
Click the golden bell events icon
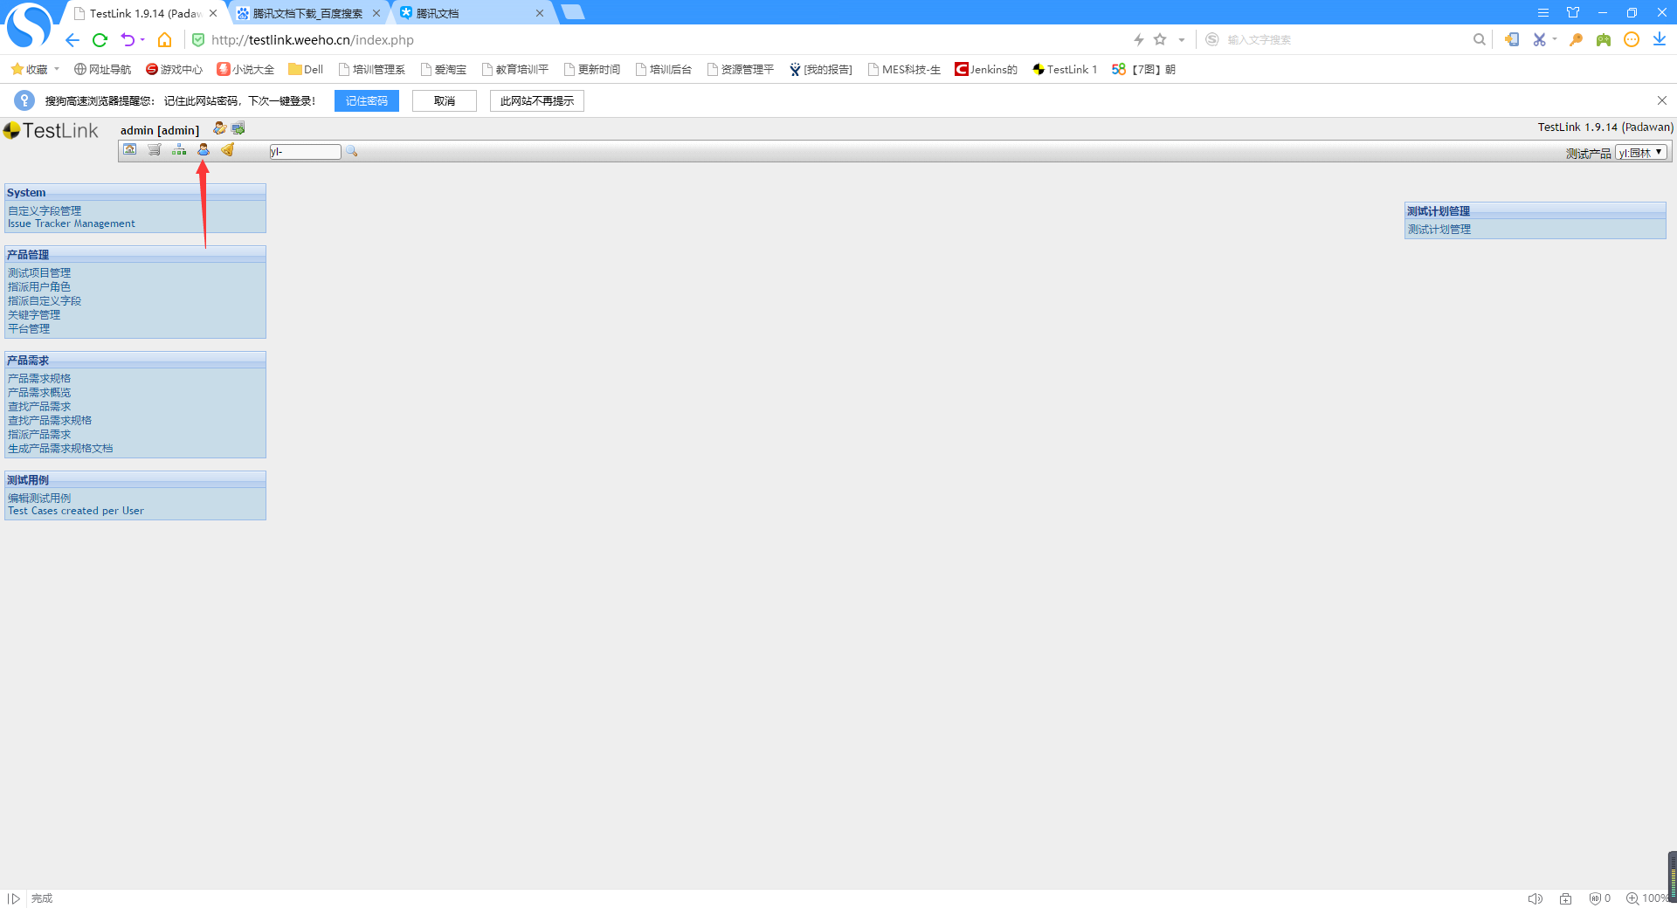(227, 150)
